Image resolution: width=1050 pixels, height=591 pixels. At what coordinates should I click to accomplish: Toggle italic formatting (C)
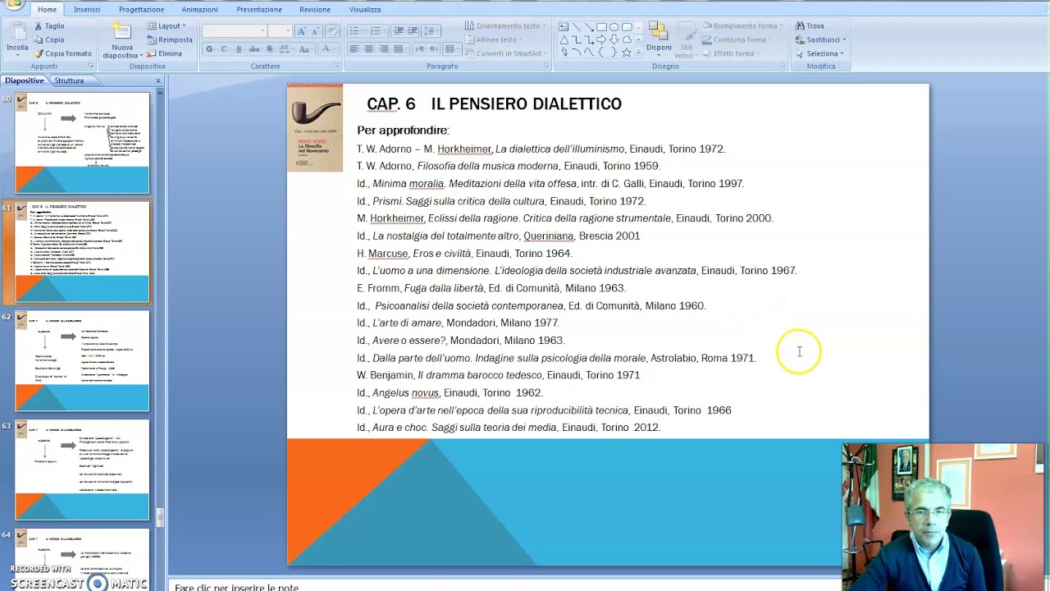(224, 49)
